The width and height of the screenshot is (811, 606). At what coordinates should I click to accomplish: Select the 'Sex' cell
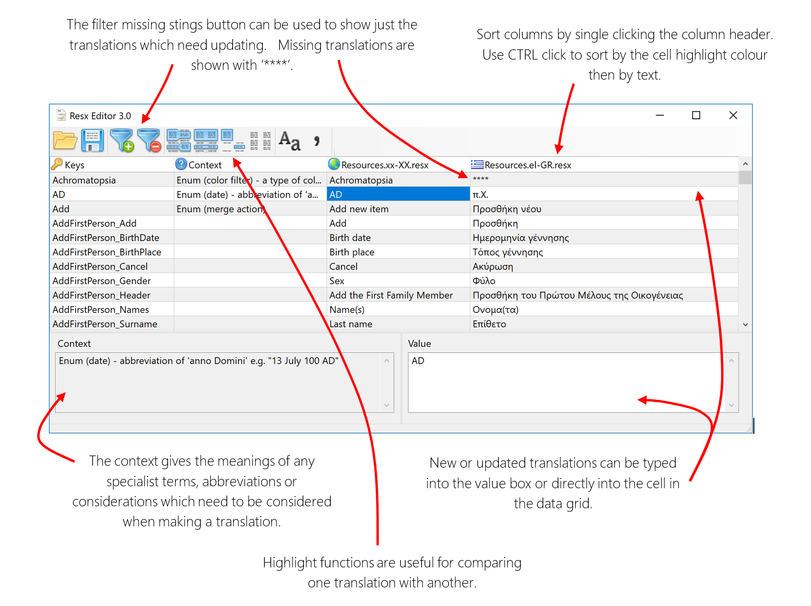(x=398, y=281)
